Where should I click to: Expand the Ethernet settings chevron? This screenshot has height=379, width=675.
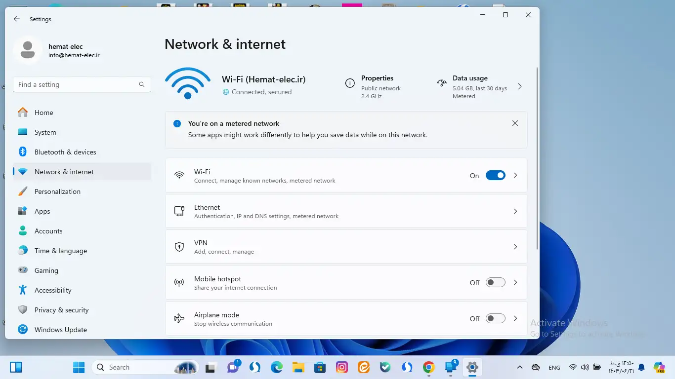515,211
